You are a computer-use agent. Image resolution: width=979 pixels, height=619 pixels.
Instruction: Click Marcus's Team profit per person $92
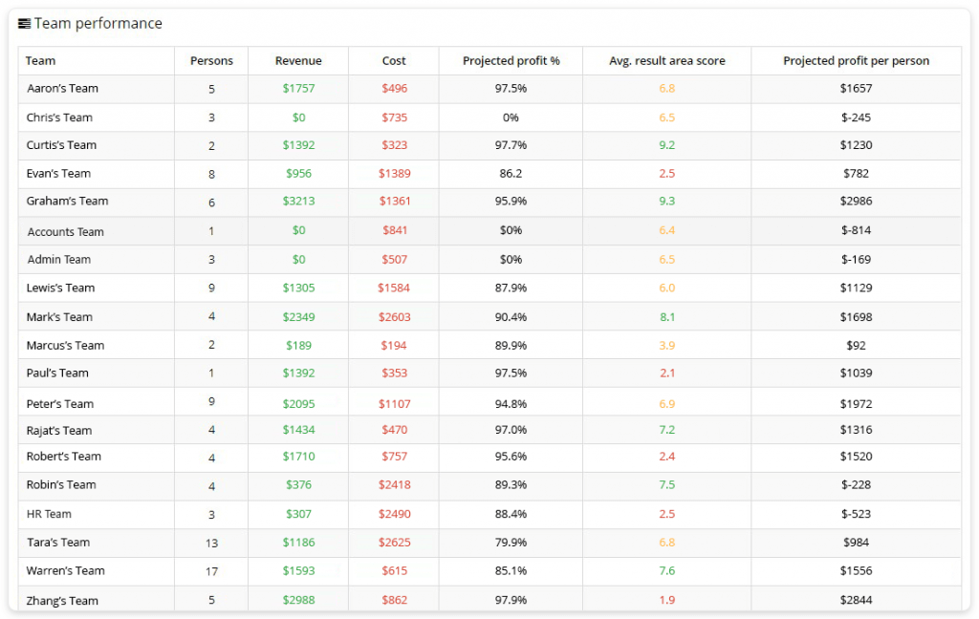click(x=857, y=345)
